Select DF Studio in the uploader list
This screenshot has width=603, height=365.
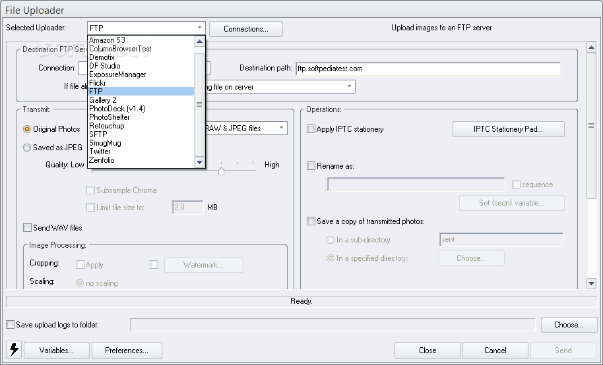(x=141, y=66)
